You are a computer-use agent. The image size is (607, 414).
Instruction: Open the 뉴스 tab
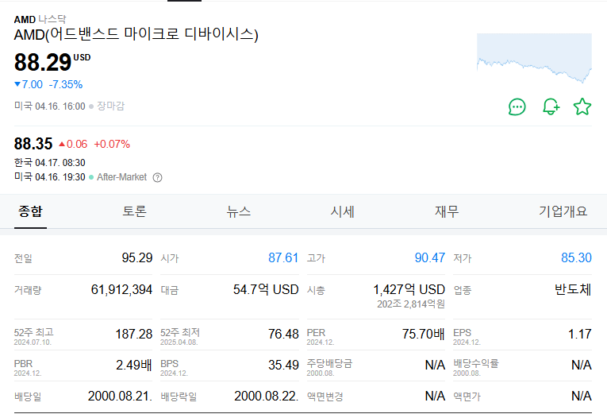coord(239,211)
